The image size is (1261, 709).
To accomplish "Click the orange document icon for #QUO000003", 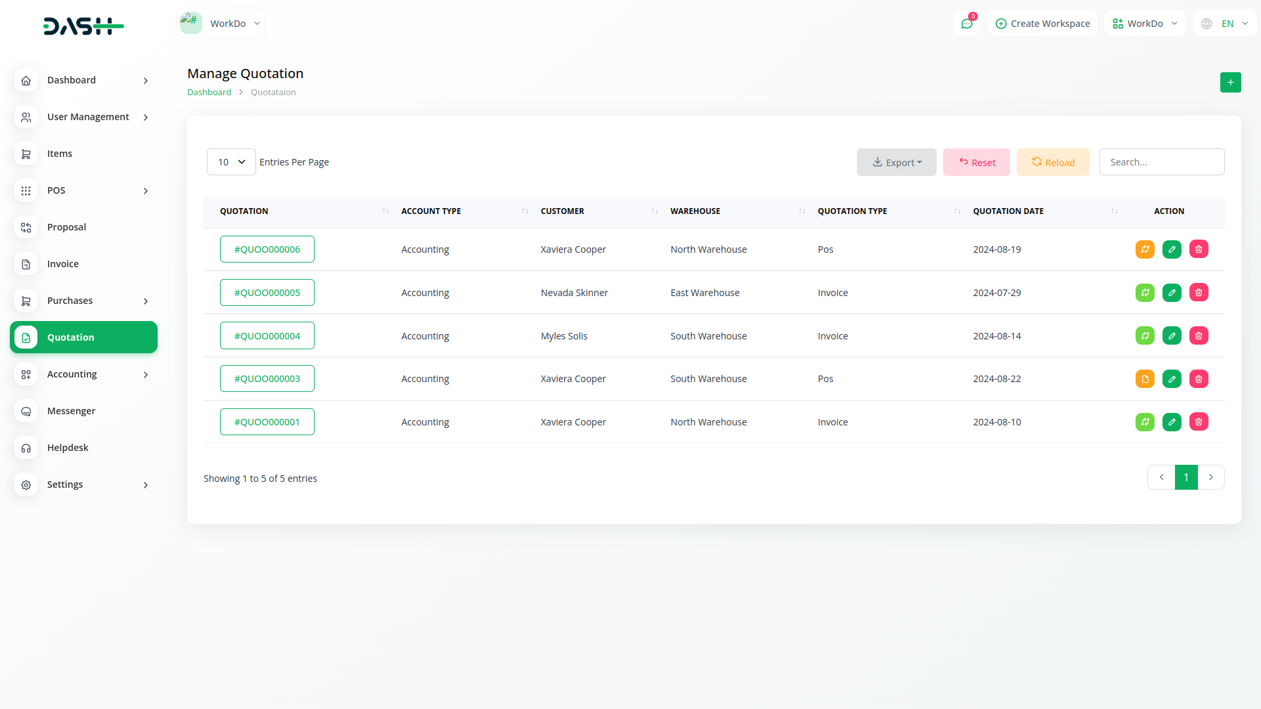I will coord(1145,379).
